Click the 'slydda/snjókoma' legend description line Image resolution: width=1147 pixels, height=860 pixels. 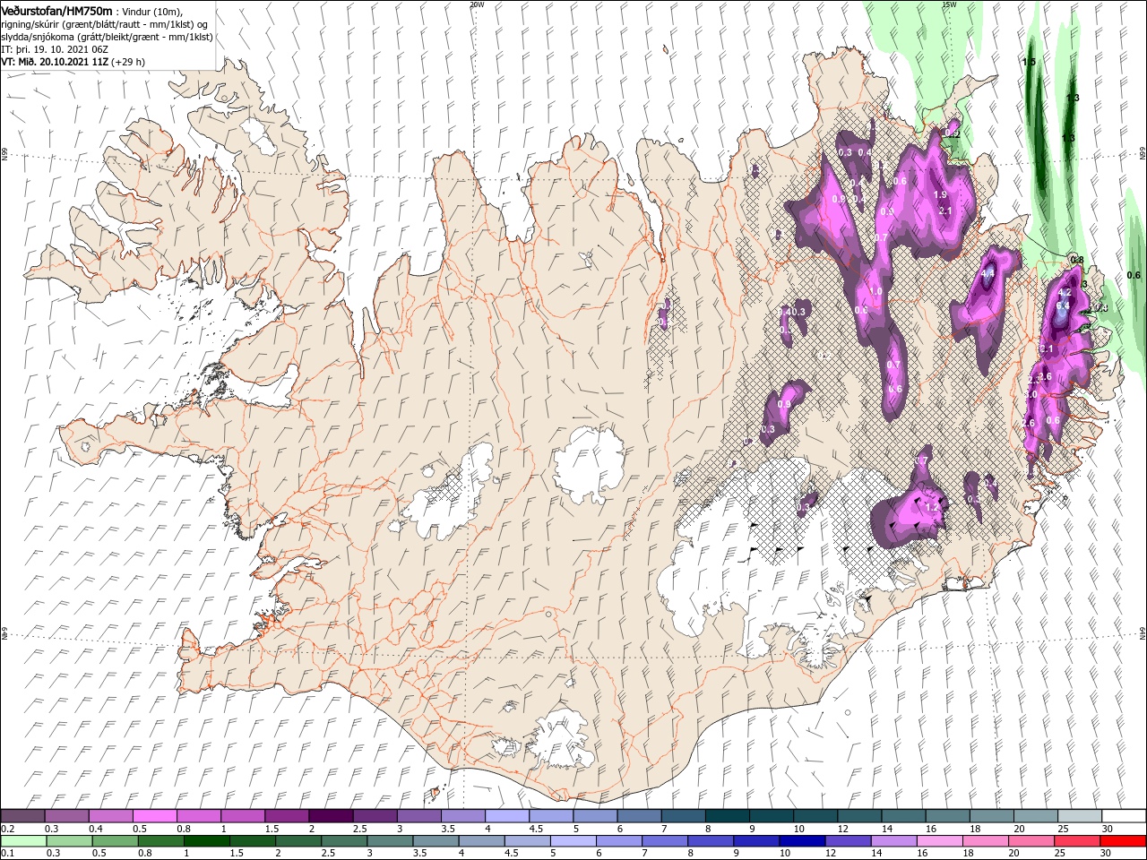[106, 37]
